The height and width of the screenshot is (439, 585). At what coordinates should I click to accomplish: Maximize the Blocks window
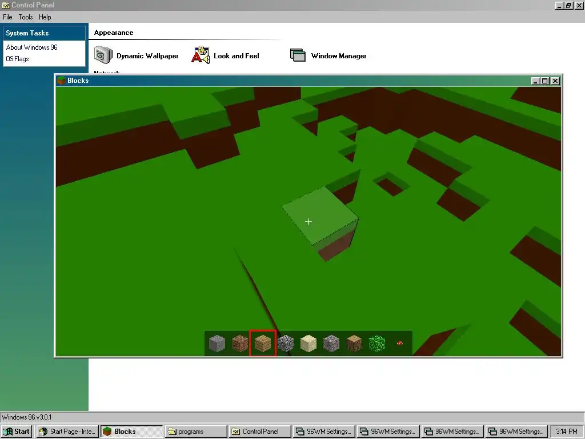click(544, 81)
